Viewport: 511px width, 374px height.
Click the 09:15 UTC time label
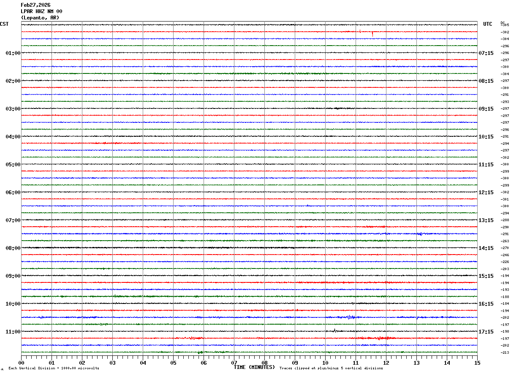tap(486, 109)
